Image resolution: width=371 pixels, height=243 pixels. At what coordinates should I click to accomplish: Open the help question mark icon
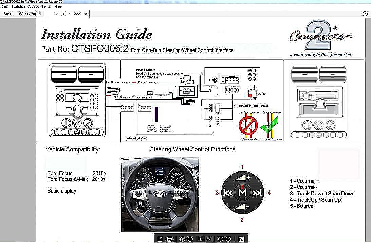[x=365, y=14]
